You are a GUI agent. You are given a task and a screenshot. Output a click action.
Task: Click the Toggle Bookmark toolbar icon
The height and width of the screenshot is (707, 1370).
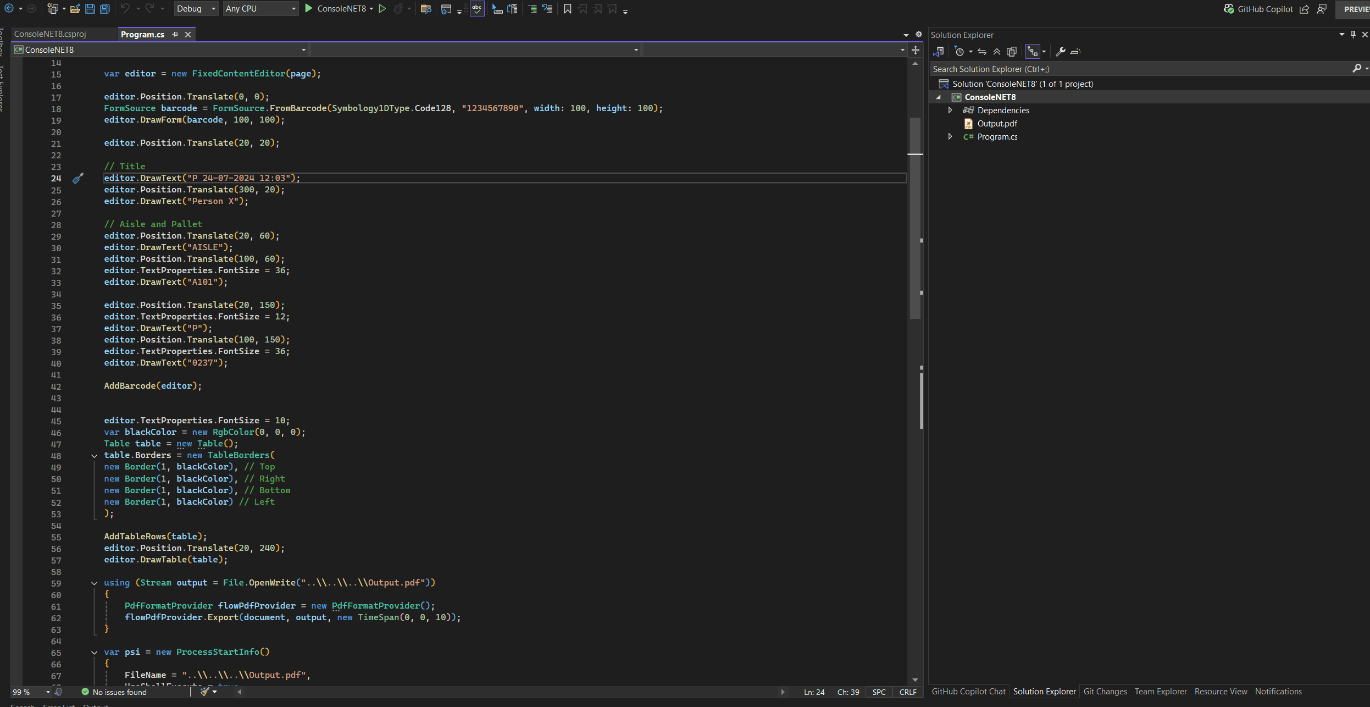pos(567,8)
